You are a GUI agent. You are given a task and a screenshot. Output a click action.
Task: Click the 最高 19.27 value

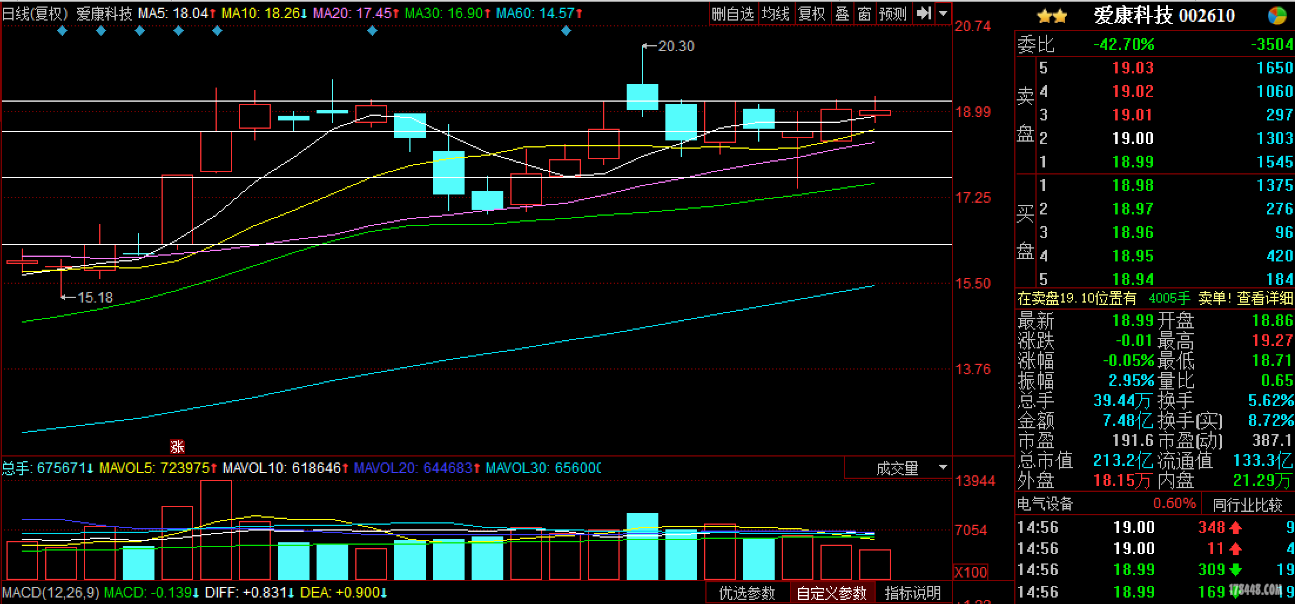click(x=1272, y=341)
